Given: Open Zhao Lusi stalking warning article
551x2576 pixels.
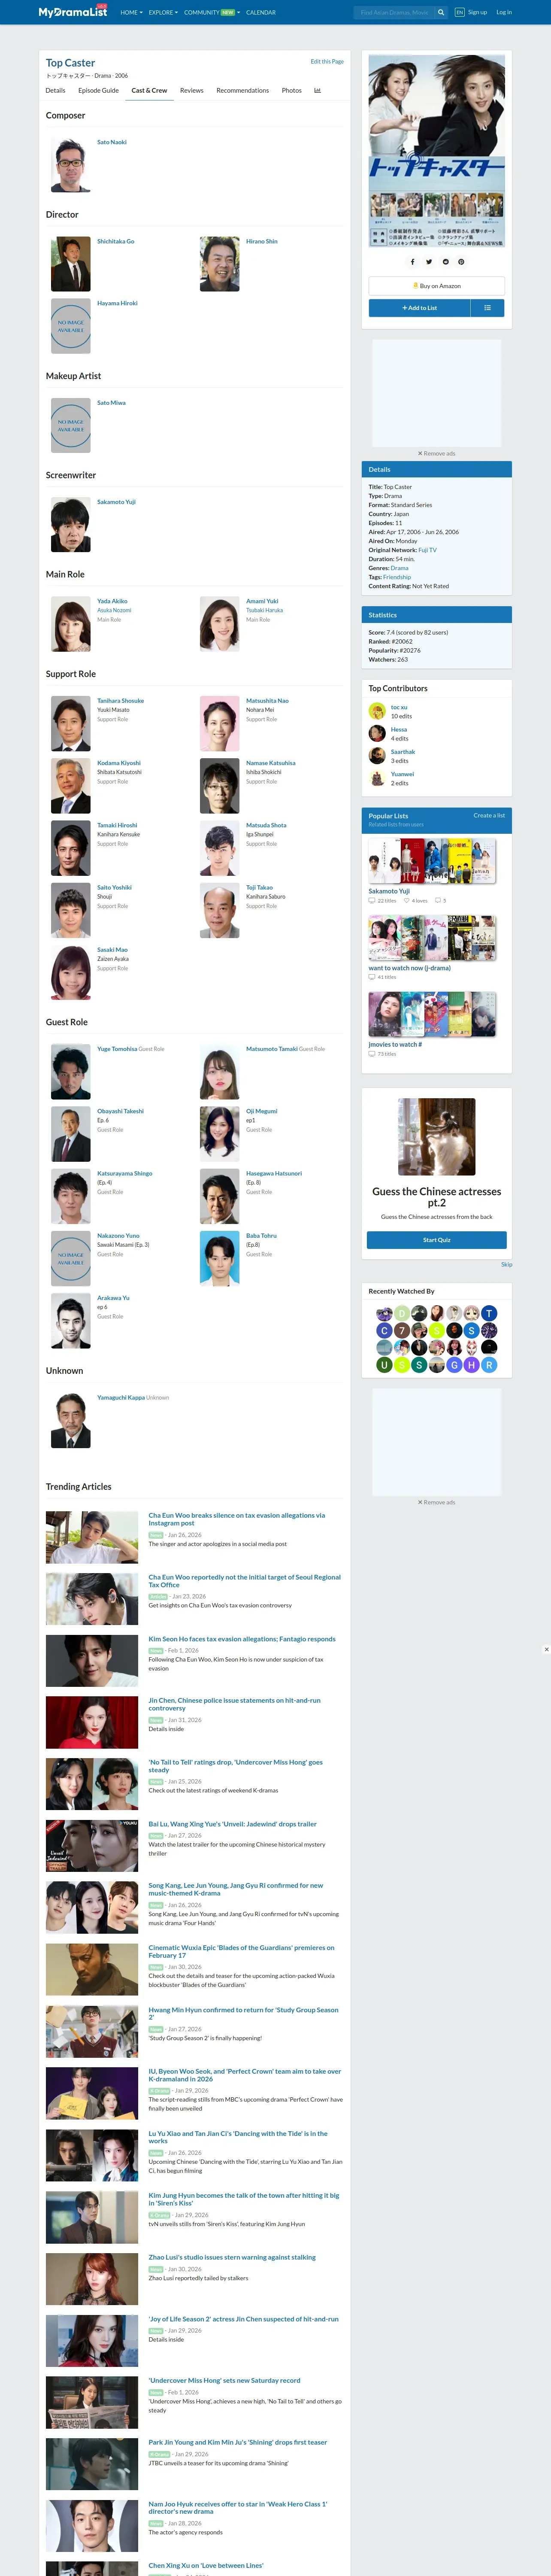Looking at the screenshot, I should click(232, 2257).
